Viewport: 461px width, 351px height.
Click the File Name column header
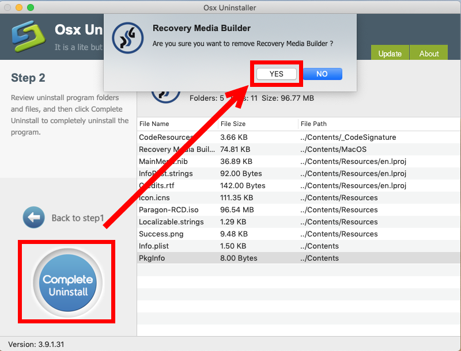click(154, 124)
